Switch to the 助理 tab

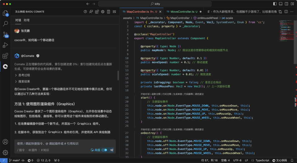pyautogui.click(x=27, y=20)
